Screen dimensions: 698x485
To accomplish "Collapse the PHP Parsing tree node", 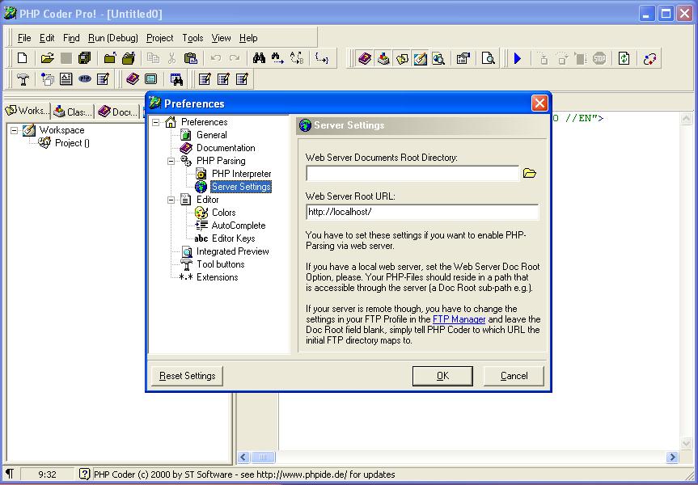I will pyautogui.click(x=171, y=161).
